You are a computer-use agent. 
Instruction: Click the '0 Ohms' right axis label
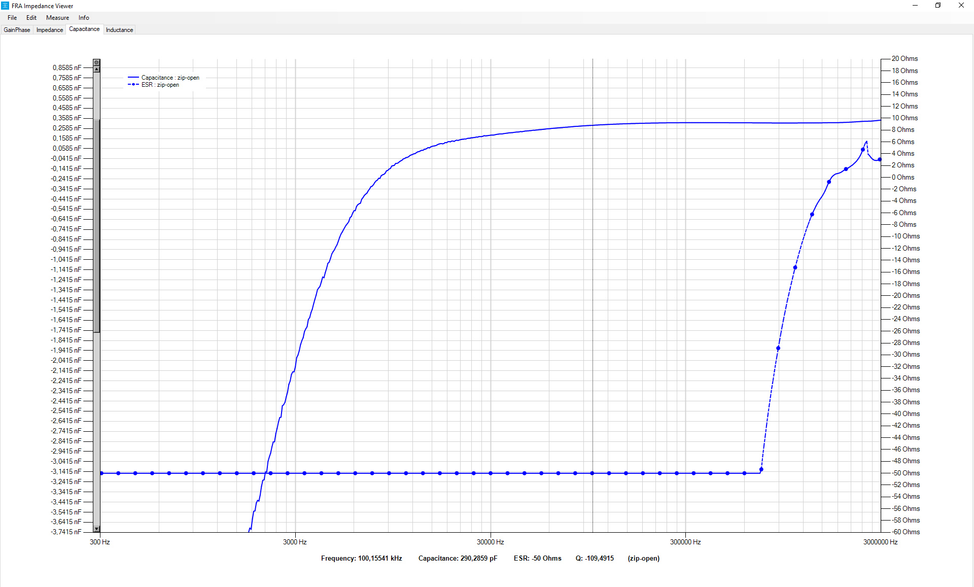pyautogui.click(x=903, y=177)
